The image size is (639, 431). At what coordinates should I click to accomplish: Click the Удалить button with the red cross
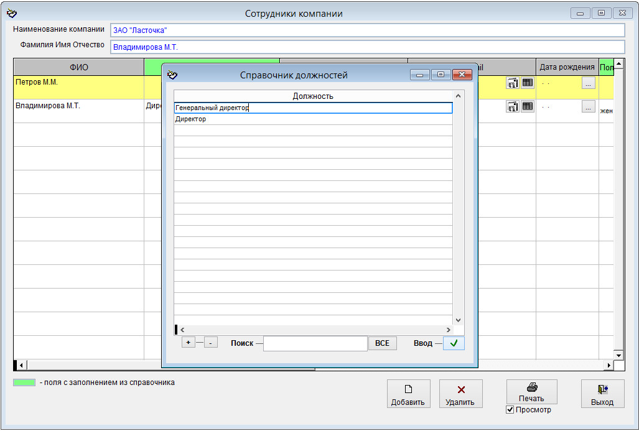click(461, 394)
